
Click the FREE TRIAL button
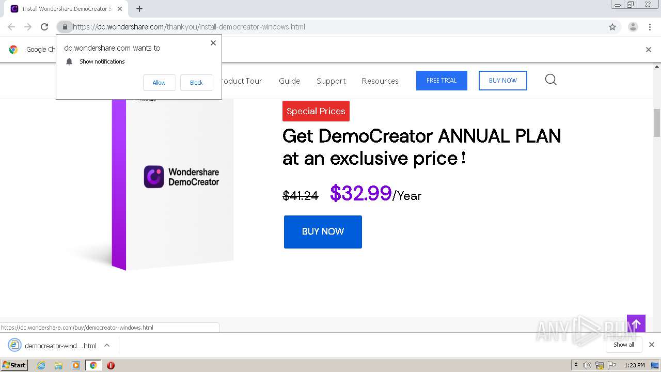(x=442, y=81)
